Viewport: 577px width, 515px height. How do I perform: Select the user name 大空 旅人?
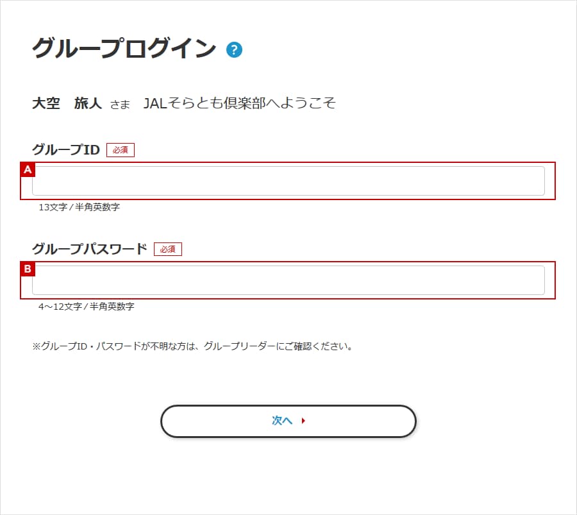[67, 103]
